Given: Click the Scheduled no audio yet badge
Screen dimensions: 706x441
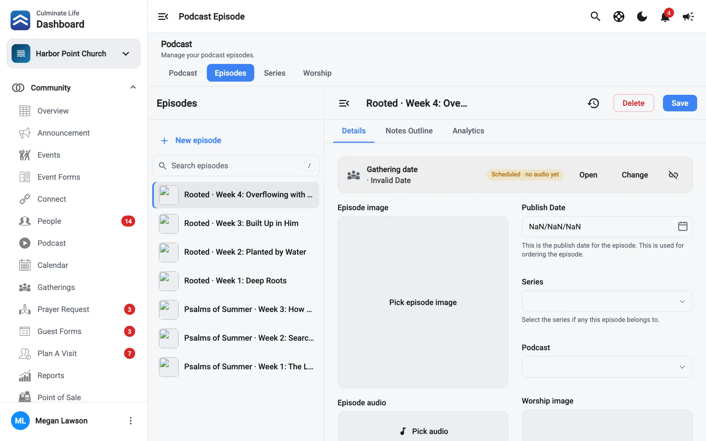Looking at the screenshot, I should pyautogui.click(x=525, y=175).
